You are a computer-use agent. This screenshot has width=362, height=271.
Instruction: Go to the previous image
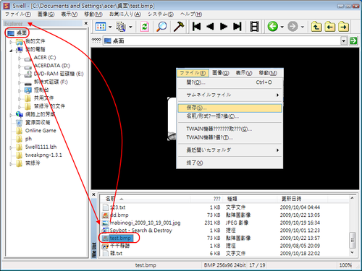pos(210,27)
